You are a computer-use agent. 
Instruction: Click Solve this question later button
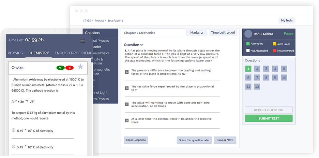point(194,140)
